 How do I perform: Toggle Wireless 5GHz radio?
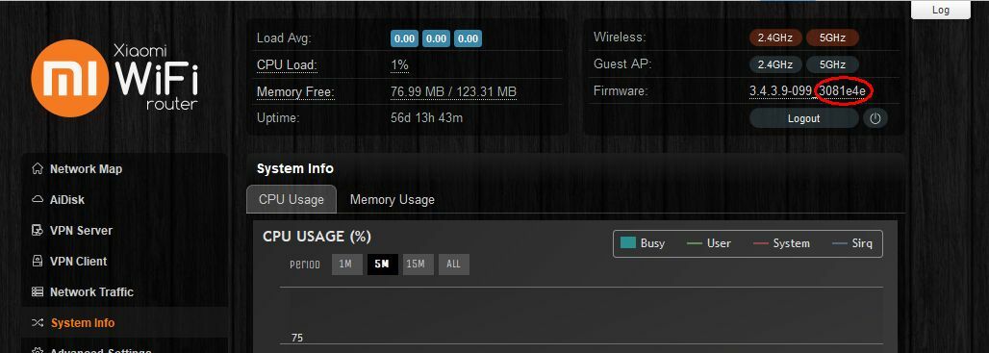[832, 38]
